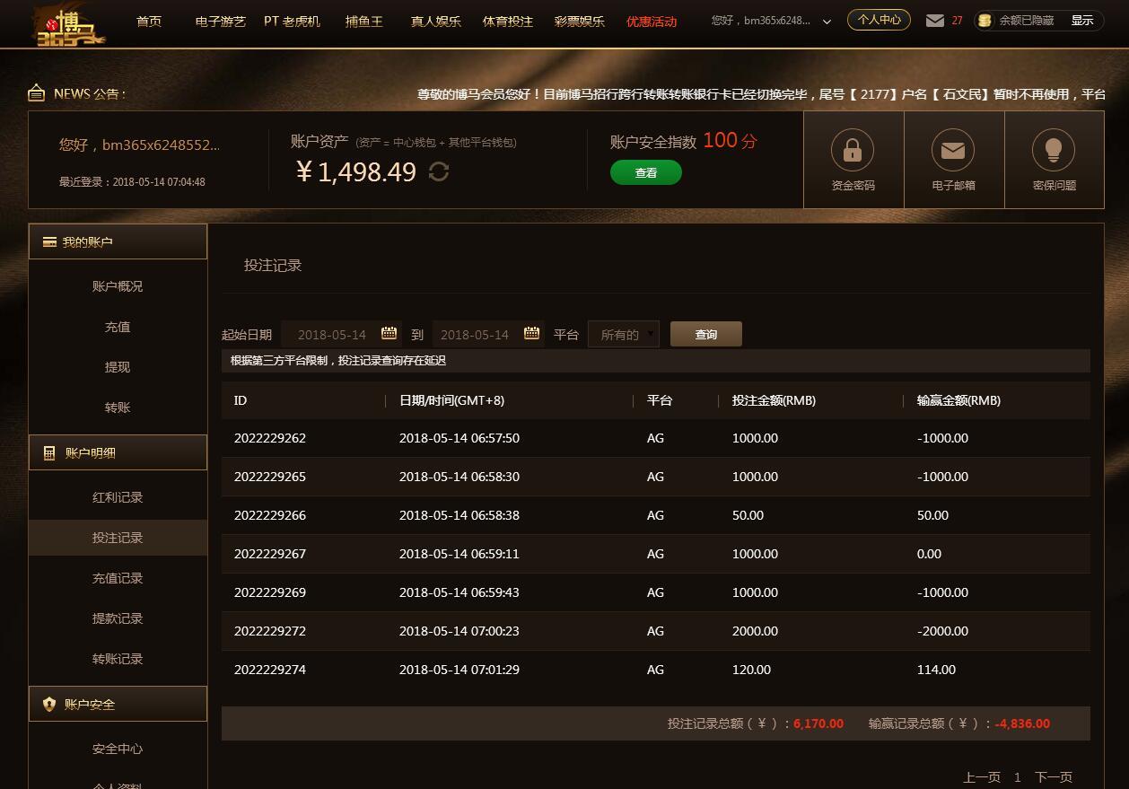Open the mail envelope icon in header
Viewport: 1129px width, 789px height.
pyautogui.click(x=935, y=21)
